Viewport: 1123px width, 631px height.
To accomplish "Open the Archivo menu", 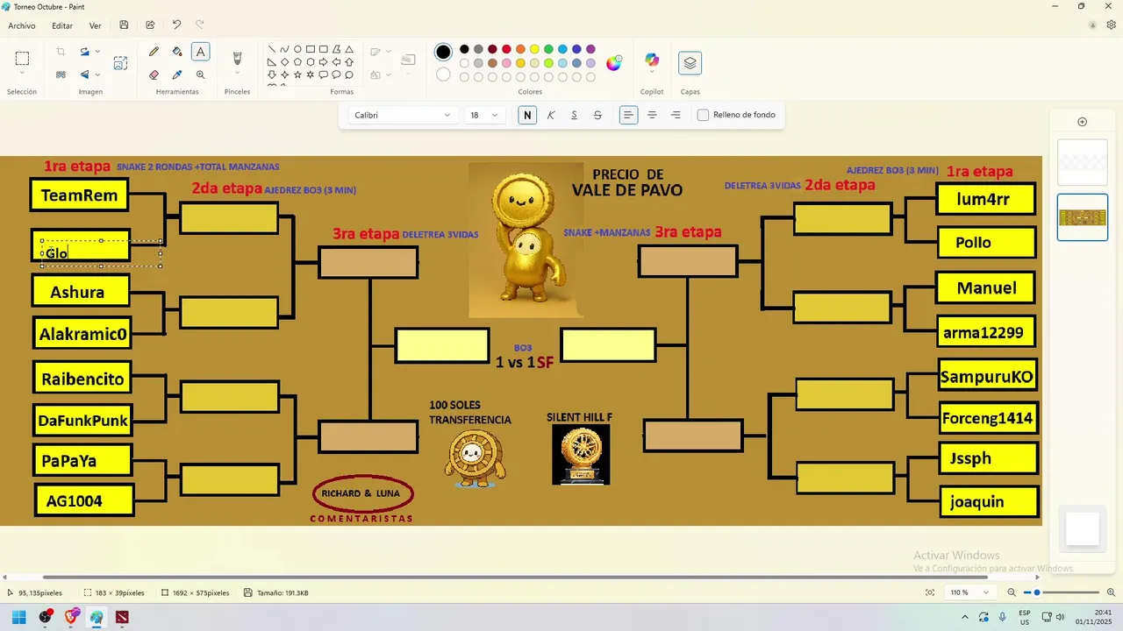I will point(22,25).
